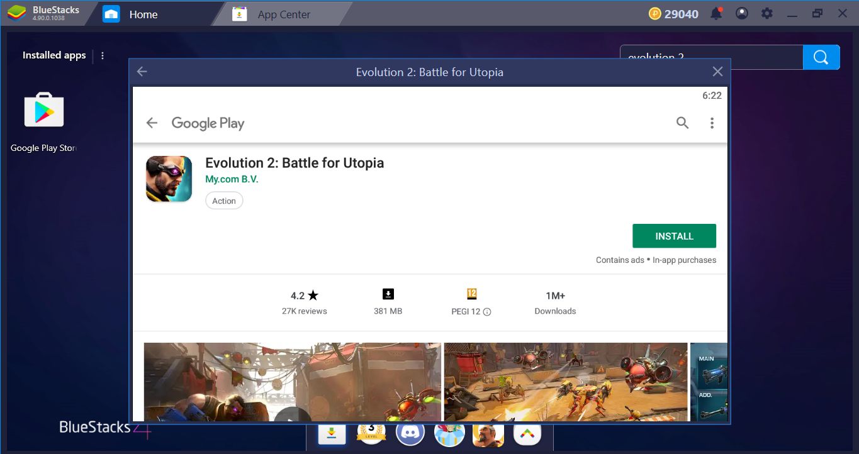
Task: Select the Action category chip
Action: (224, 201)
